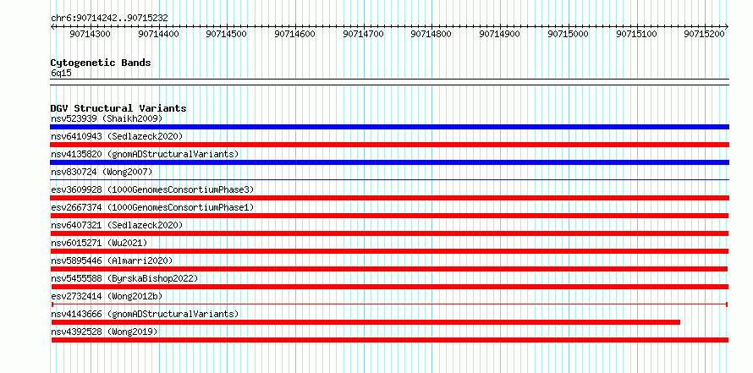Click nsv5455588 (ByrskaBishop2022) variant label
753x373 pixels.
tap(124, 278)
